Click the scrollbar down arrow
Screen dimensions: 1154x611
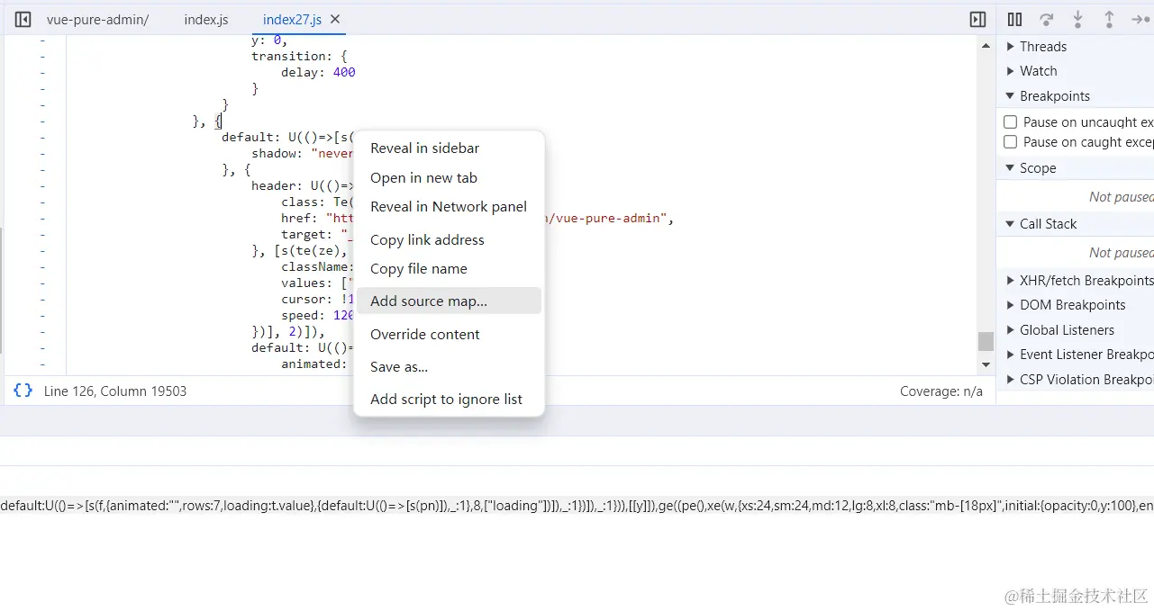(986, 364)
